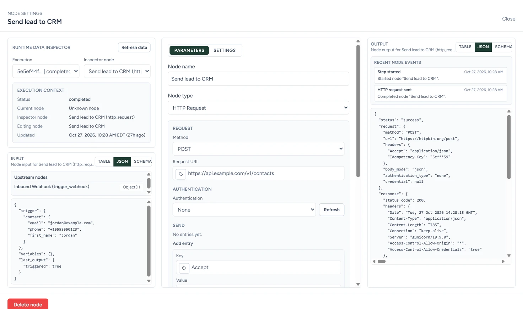523x309 pixels.
Task: Open the Method dropdown showing POST
Action: tap(258, 149)
